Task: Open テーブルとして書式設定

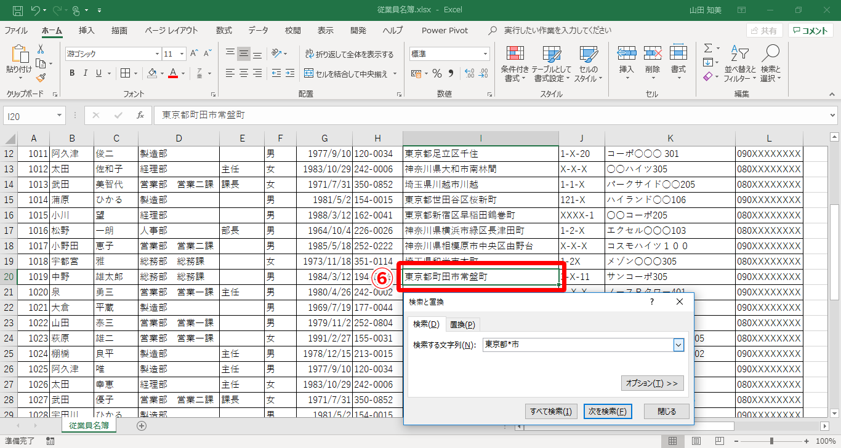Action: (552, 63)
